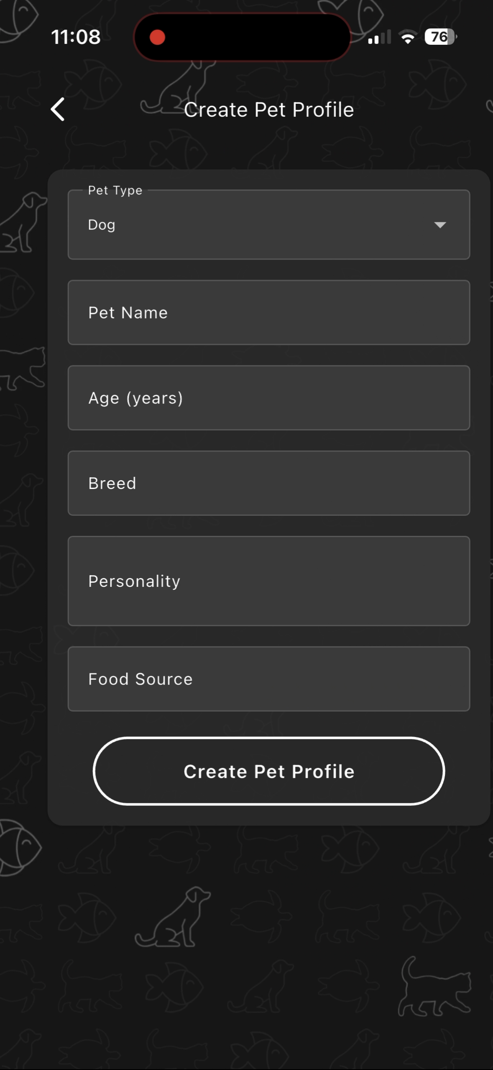Select the Personality text area
The width and height of the screenshot is (493, 1070).
click(268, 581)
